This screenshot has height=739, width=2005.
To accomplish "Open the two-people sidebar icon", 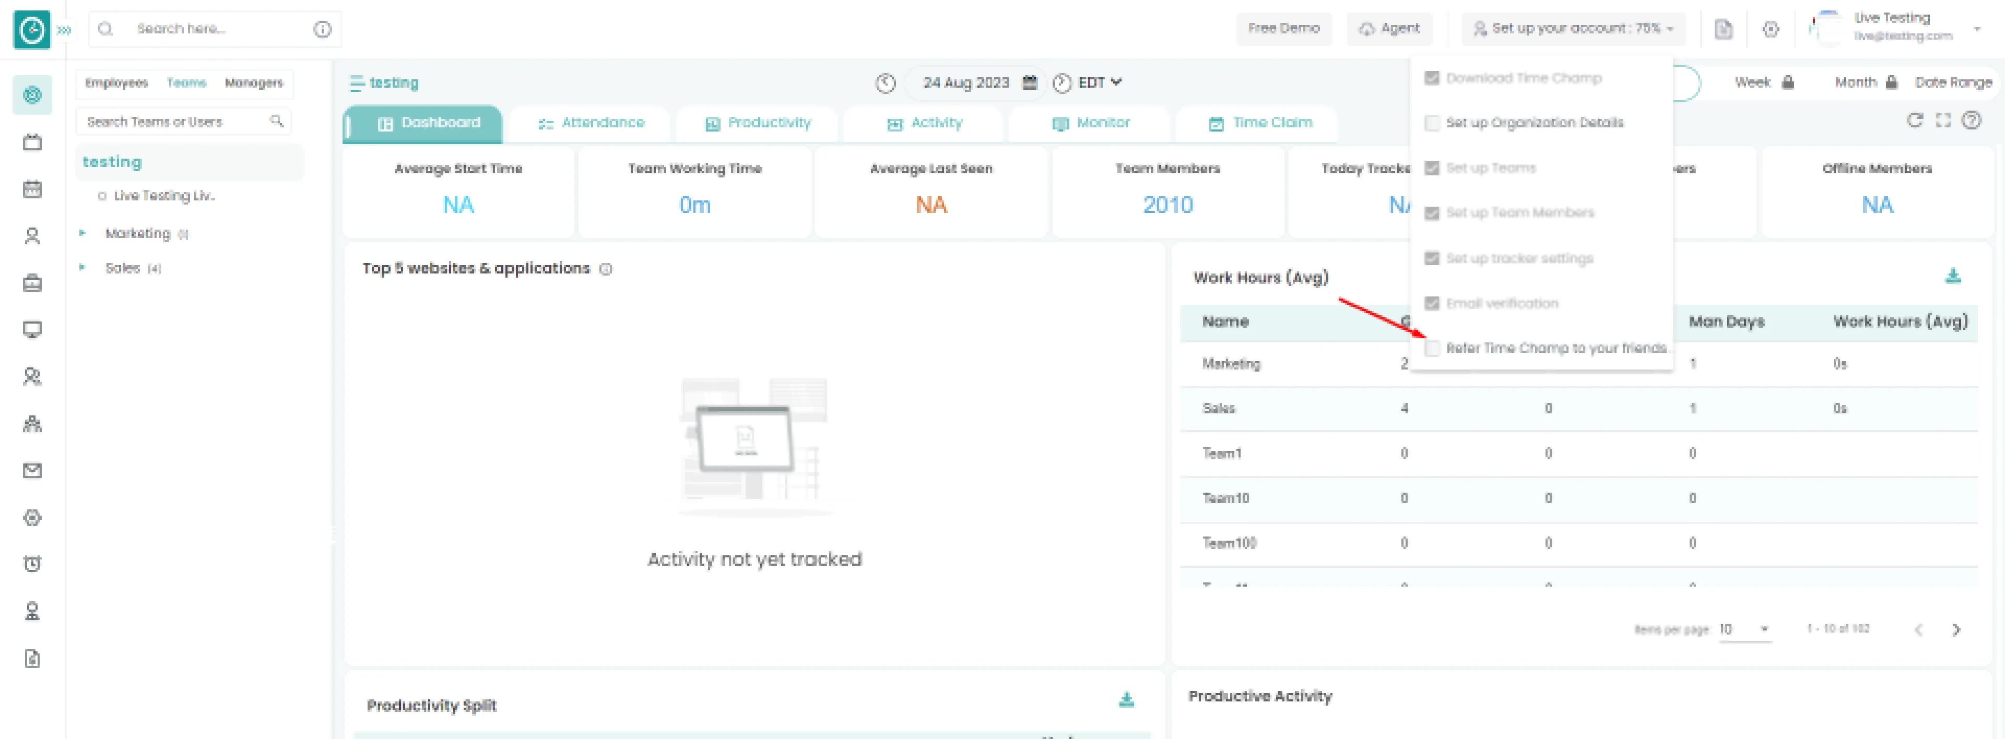I will point(32,376).
